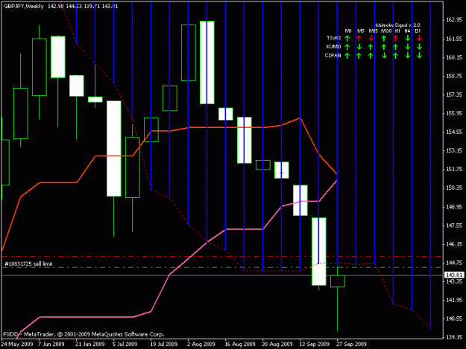The image size is (466, 349).
Task: Click the 13 Sep 2009 date label
Action: [x=315, y=344]
